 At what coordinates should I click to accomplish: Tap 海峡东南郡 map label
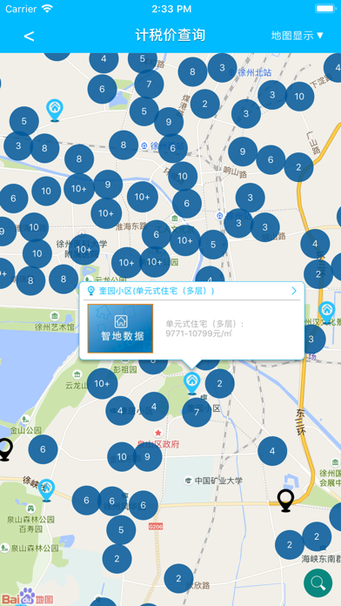point(321,559)
